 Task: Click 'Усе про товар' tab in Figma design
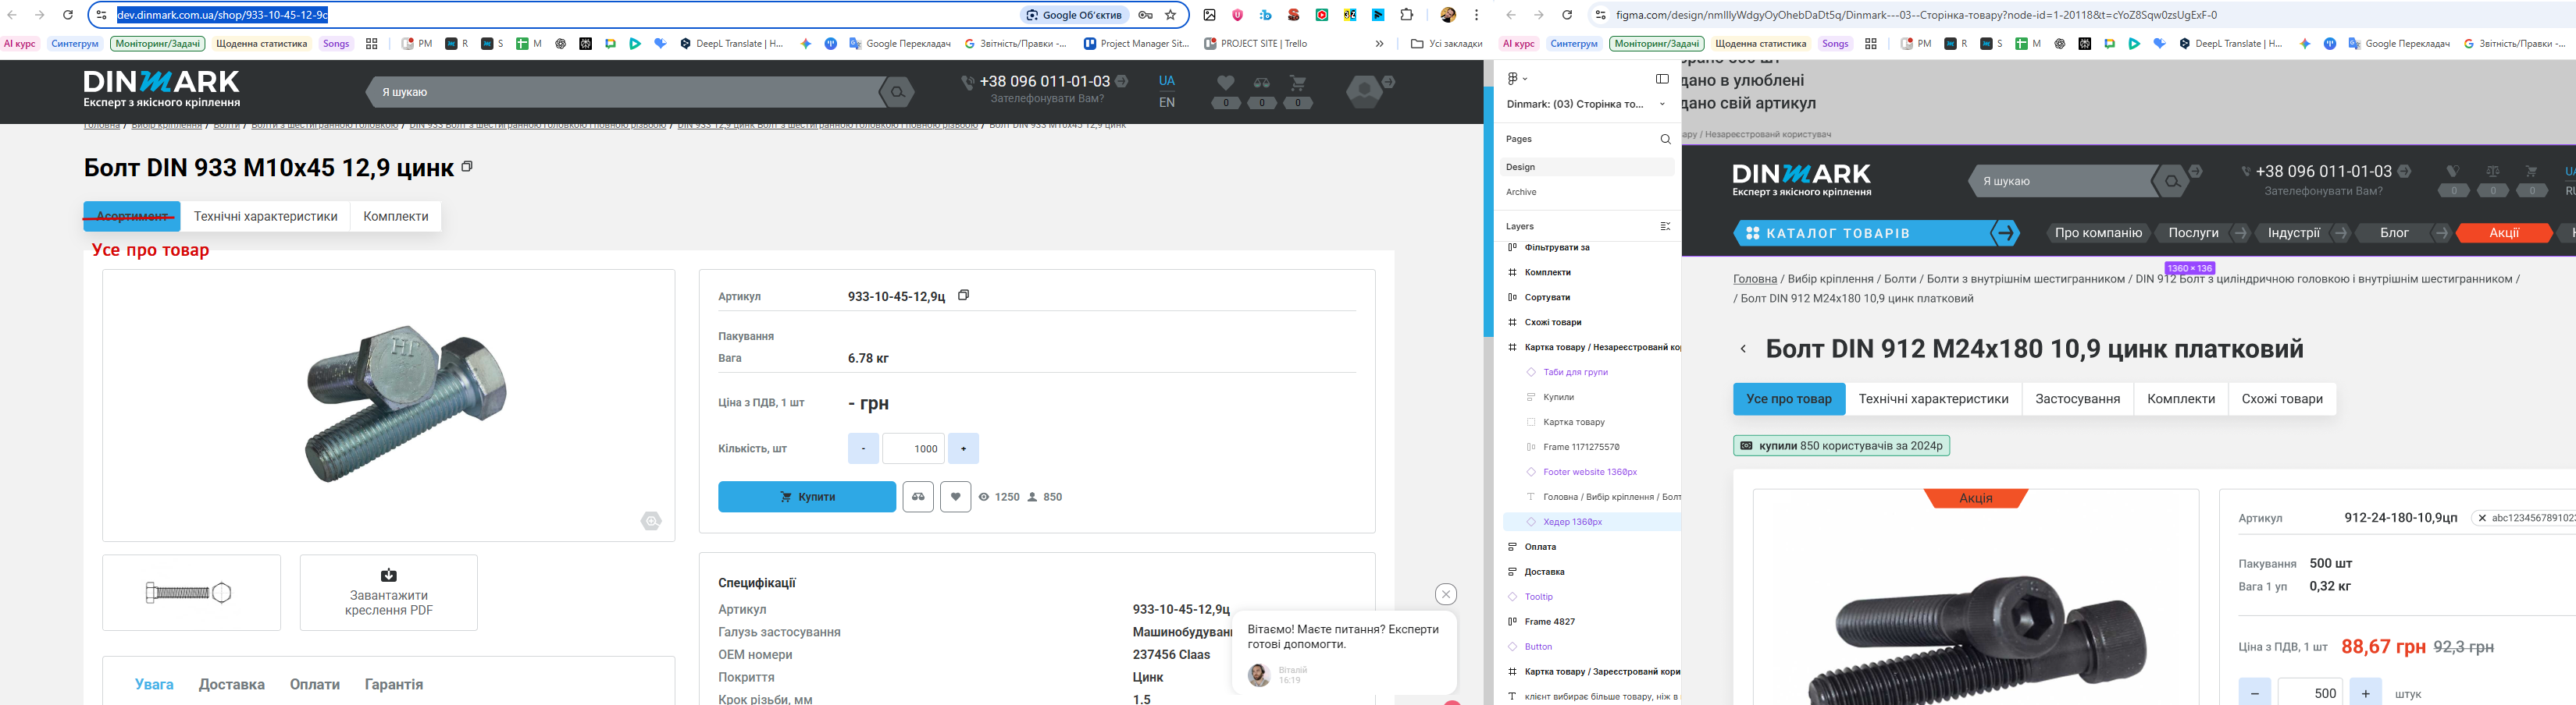pyautogui.click(x=1789, y=399)
